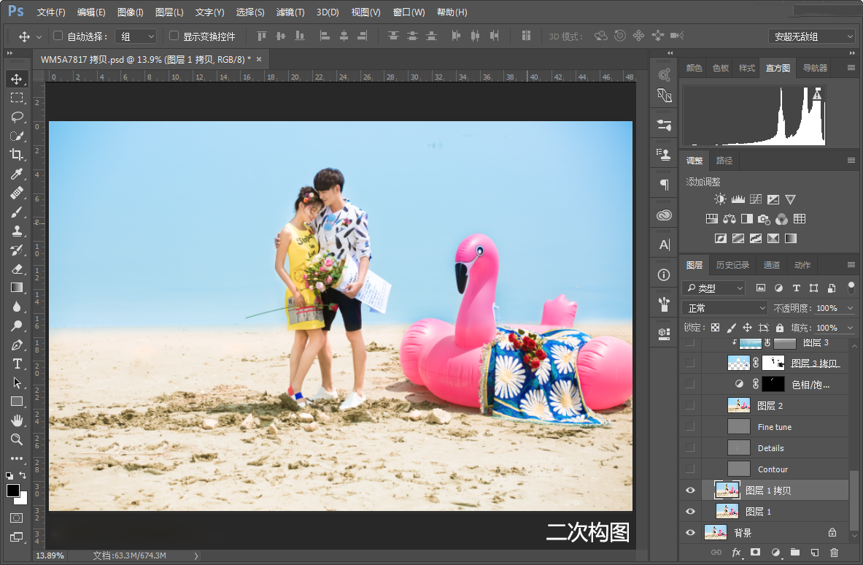
Task: Select the Hand tool
Action: click(x=17, y=420)
